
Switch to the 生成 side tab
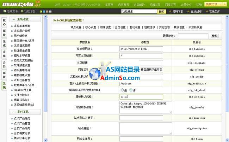point(4,43)
